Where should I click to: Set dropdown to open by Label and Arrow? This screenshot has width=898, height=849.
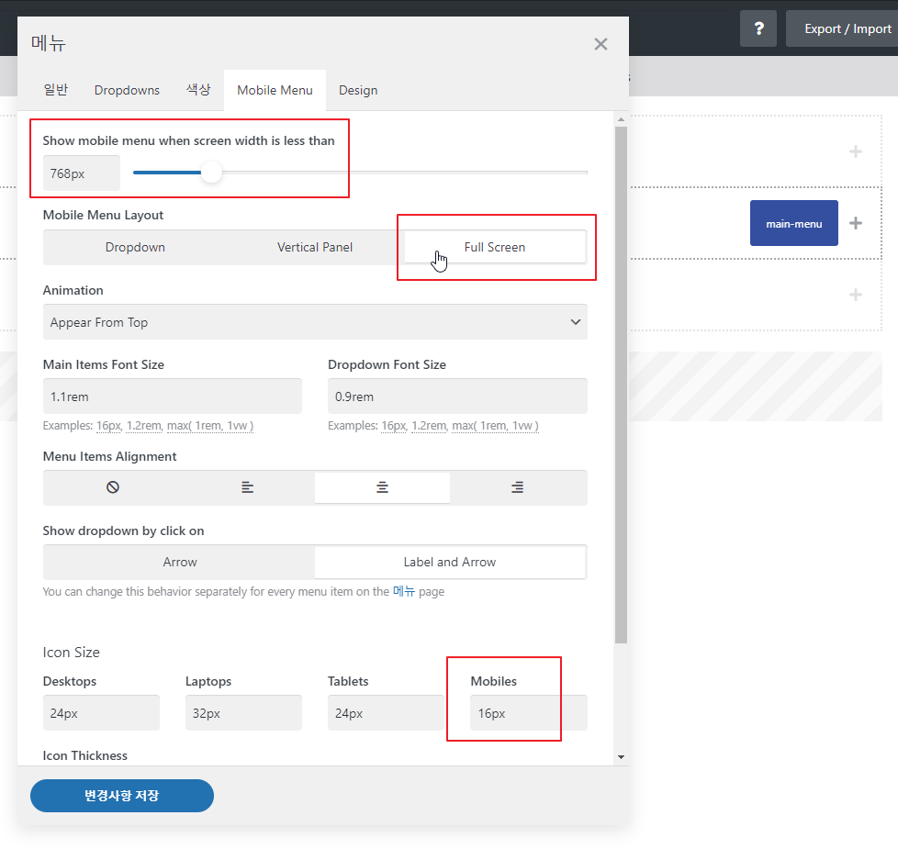450,563
